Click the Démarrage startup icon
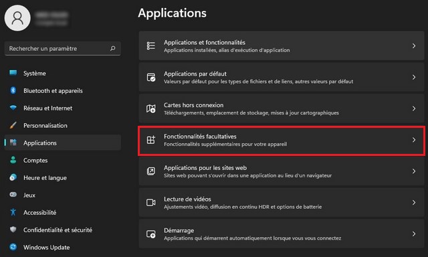Image resolution: width=428 pixels, height=257 pixels. click(151, 234)
